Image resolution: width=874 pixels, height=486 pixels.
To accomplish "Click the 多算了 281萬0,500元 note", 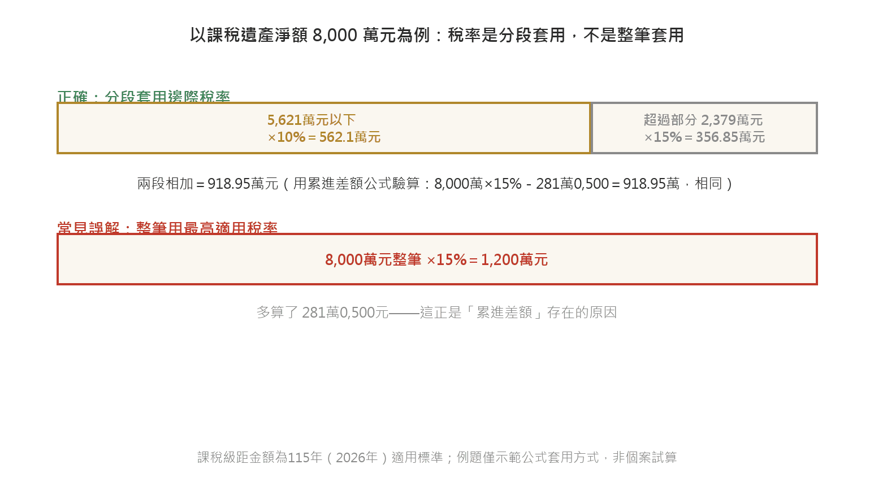I will pos(323,313).
